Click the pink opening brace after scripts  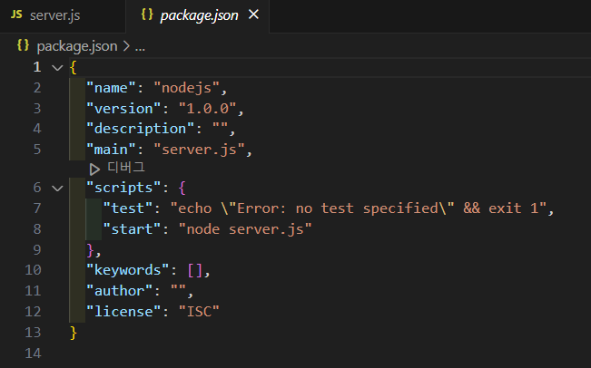pyautogui.click(x=182, y=188)
